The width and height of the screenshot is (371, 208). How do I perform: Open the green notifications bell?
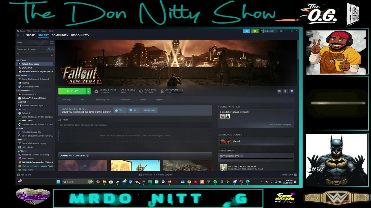coord(255,31)
